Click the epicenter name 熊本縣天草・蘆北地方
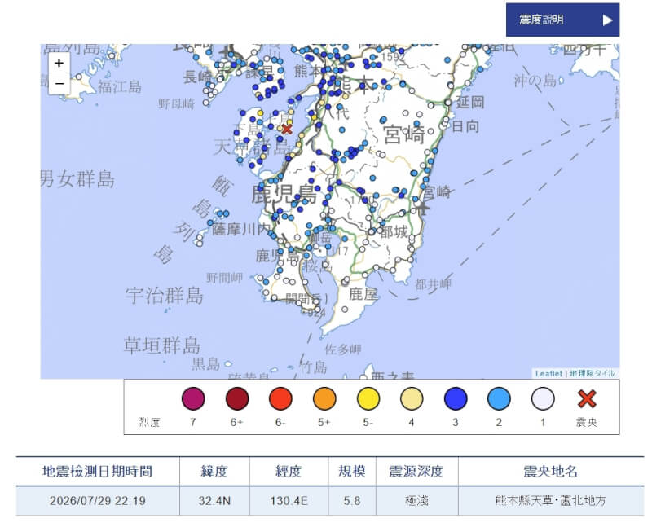The image size is (652, 523). point(550,500)
